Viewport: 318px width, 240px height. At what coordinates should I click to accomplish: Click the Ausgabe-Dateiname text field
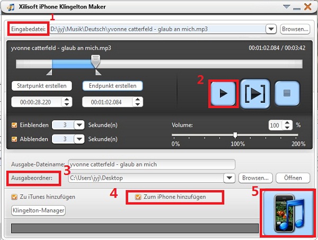(152, 164)
